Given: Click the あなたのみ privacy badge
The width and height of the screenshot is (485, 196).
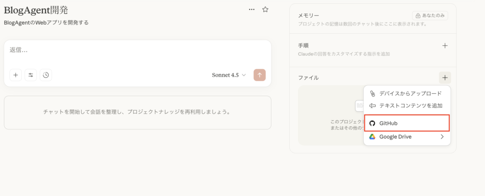Looking at the screenshot, I should click(430, 16).
